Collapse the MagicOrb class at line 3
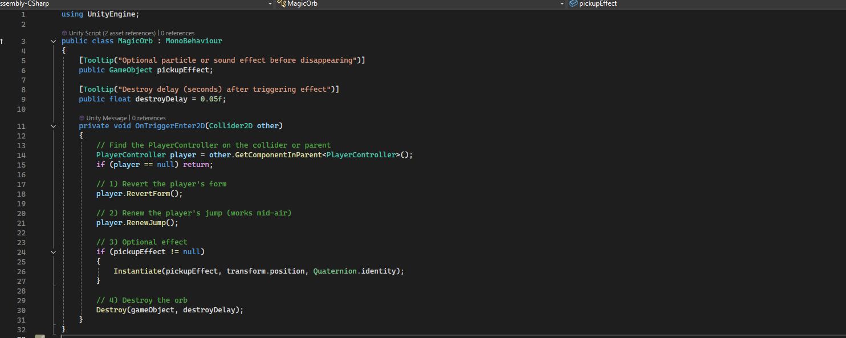Viewport: 846px width, 338px height. coord(53,41)
